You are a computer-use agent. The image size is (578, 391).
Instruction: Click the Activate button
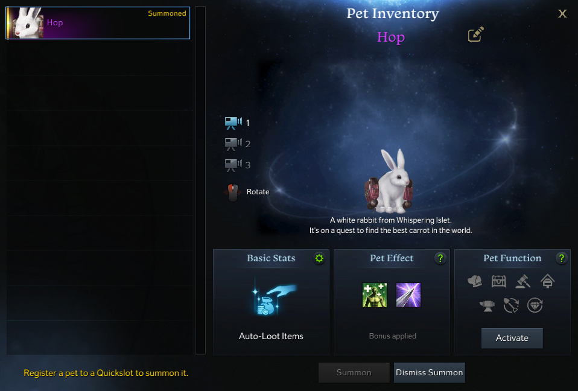[x=512, y=338]
